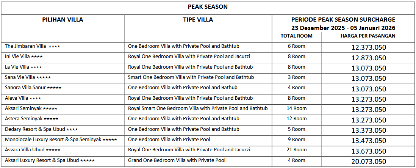This screenshot has width=416, height=168.
Task: Click the Grand One Bedroom Villa type cell
Action: [177, 160]
